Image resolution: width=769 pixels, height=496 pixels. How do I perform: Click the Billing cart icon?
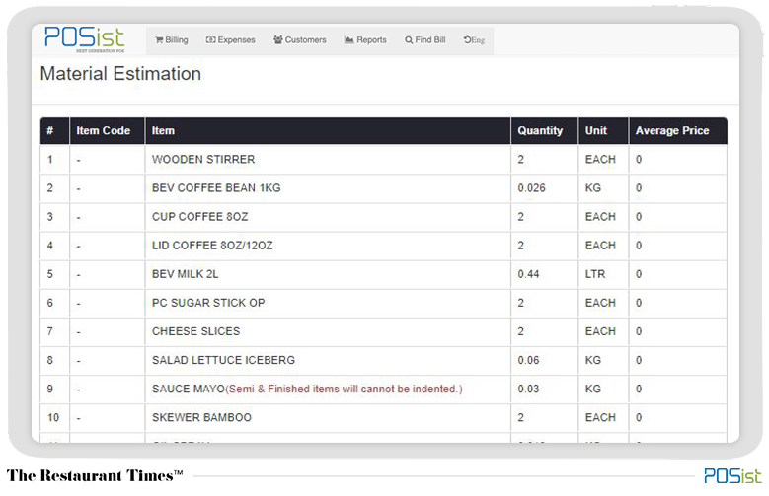click(159, 40)
